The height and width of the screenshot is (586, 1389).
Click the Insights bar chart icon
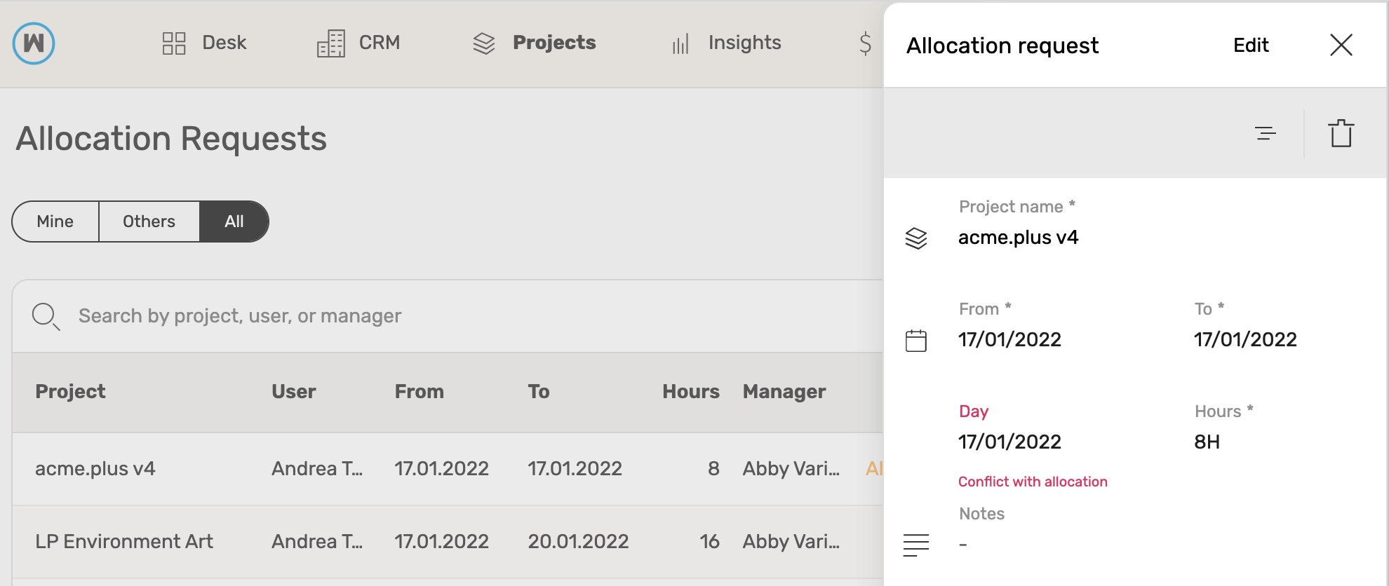pos(680,43)
